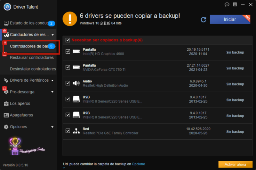Click the backup clock icon beside Conductores de res
The height and width of the screenshot is (170, 256).
[6, 35]
